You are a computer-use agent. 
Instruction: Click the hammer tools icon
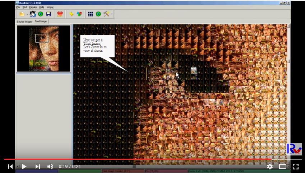(106, 14)
